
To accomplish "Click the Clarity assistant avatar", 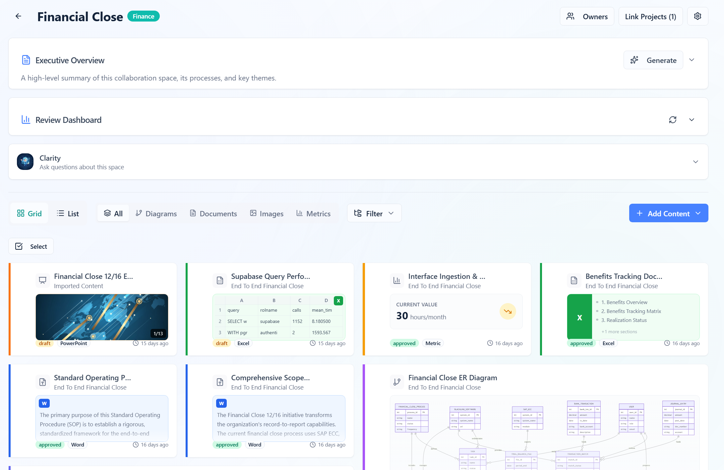I will click(25, 162).
